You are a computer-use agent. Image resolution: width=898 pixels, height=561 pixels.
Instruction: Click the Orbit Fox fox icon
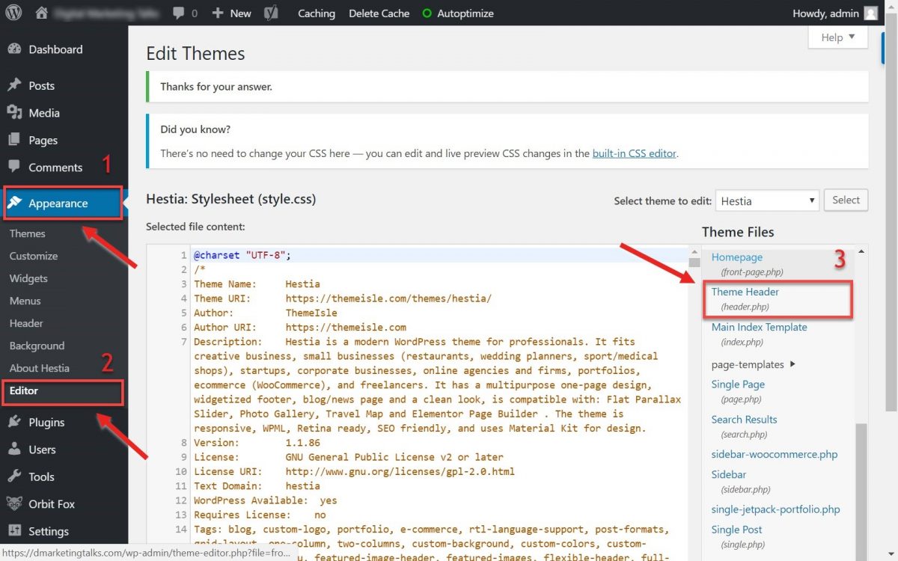coord(14,504)
